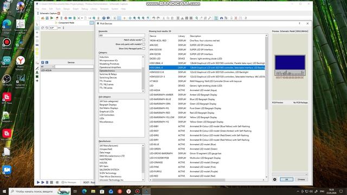Toggle Show Only Managed parts checkbox

coord(144,48)
